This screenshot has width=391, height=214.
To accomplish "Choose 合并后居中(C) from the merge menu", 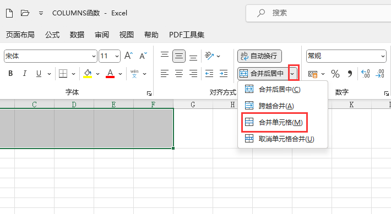I will tap(283, 89).
